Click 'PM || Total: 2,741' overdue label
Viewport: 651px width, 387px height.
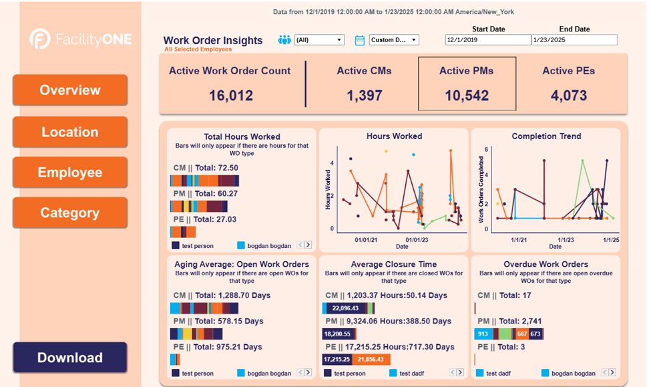pyautogui.click(x=509, y=321)
